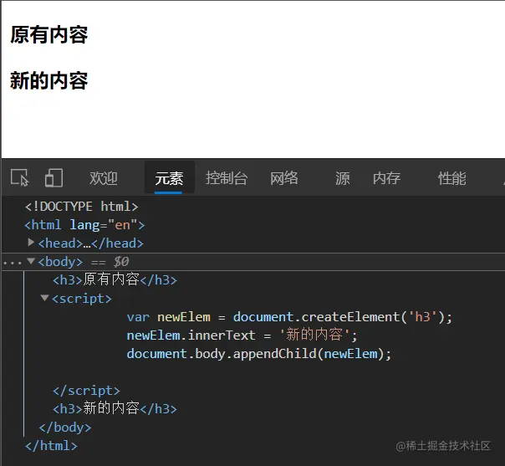This screenshot has height=466, width=505.
Task: Click the newElem.innerText code line
Action: tap(242, 335)
